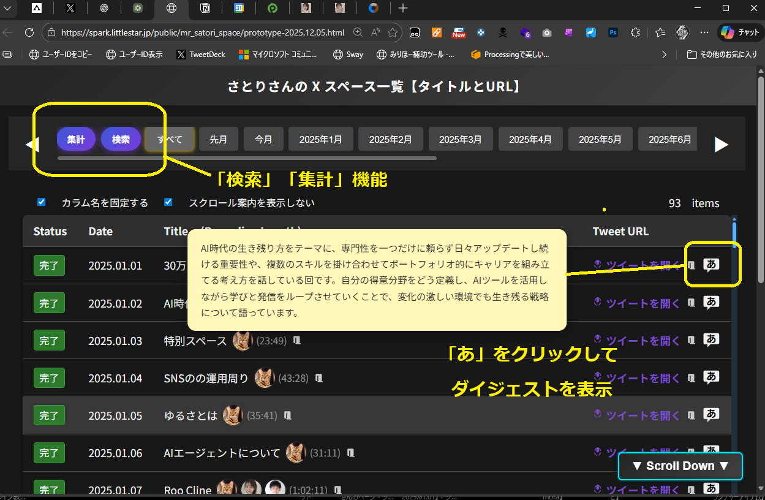Viewport: 765px width, 500px height.
Task: Expand hidden bookmarks with the chevron arrow
Action: tap(665, 54)
